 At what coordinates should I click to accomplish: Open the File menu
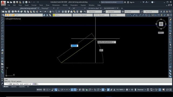[x=9, y=5]
